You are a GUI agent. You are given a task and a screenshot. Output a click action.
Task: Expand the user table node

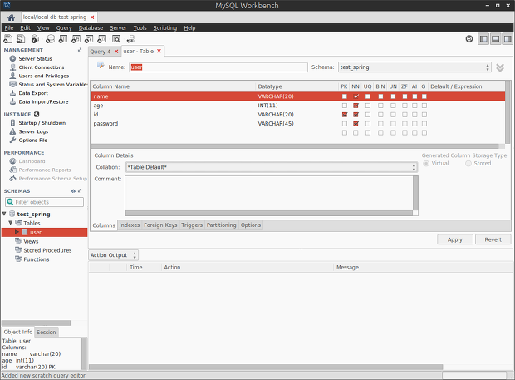point(17,232)
